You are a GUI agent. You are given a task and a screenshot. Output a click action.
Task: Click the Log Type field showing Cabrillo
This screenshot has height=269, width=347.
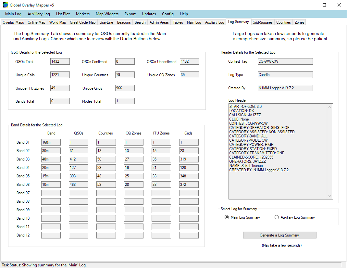(285, 75)
